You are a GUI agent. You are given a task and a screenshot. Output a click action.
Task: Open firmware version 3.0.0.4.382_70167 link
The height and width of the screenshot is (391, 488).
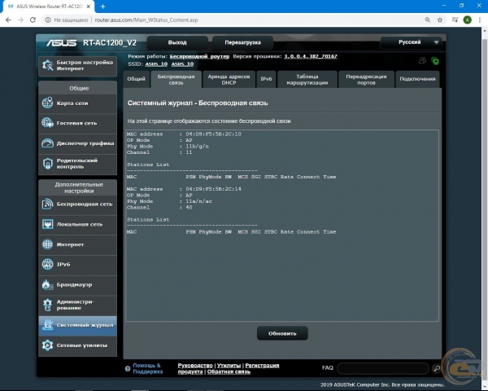311,56
